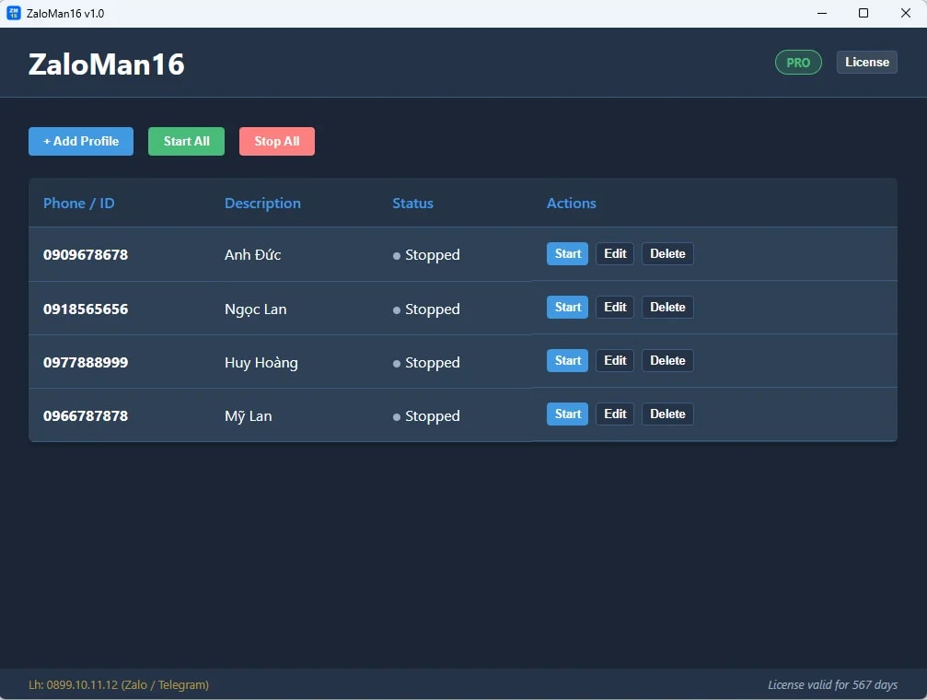Stop all profiles
This screenshot has width=927, height=700.
pyautogui.click(x=276, y=141)
